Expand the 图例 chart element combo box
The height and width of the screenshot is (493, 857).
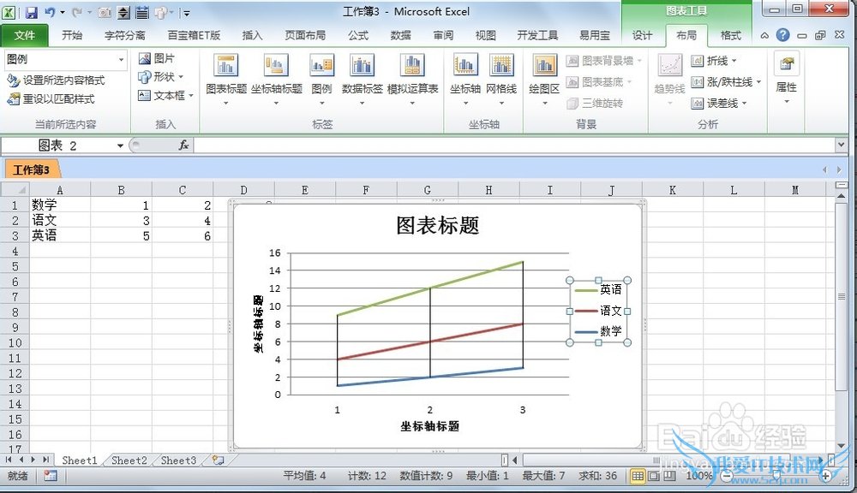(122, 59)
